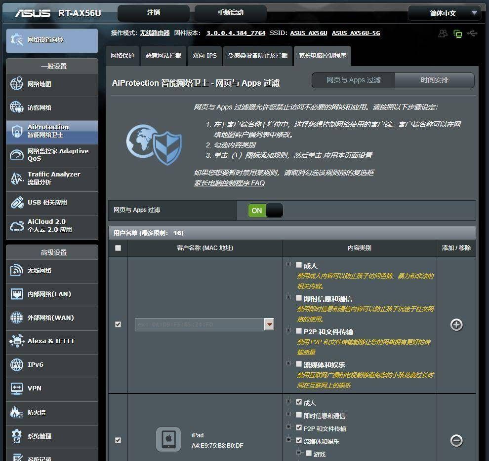Click the AiCloud 2.0 cloud icon
The image size is (489, 461).
pos(17,226)
